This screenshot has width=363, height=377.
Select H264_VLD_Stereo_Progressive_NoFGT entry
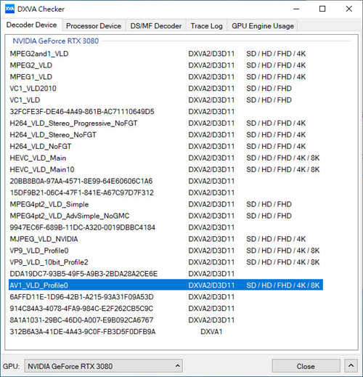click(166, 123)
